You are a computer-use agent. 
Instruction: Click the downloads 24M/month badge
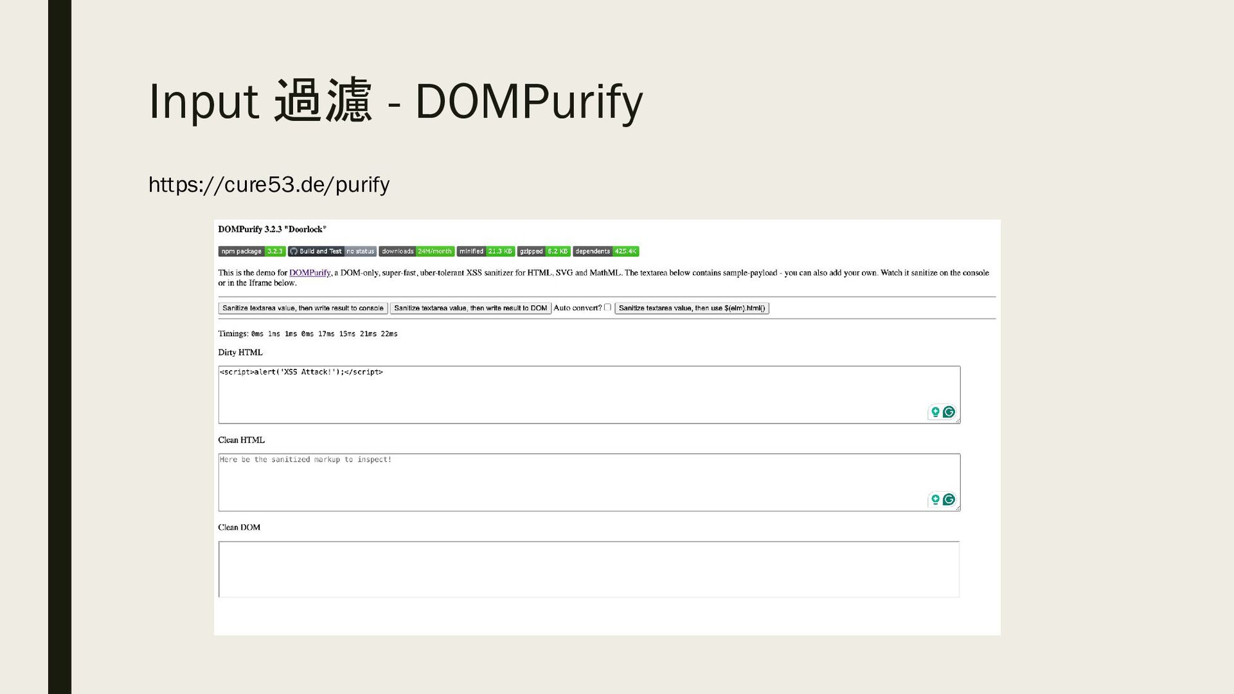pos(416,251)
